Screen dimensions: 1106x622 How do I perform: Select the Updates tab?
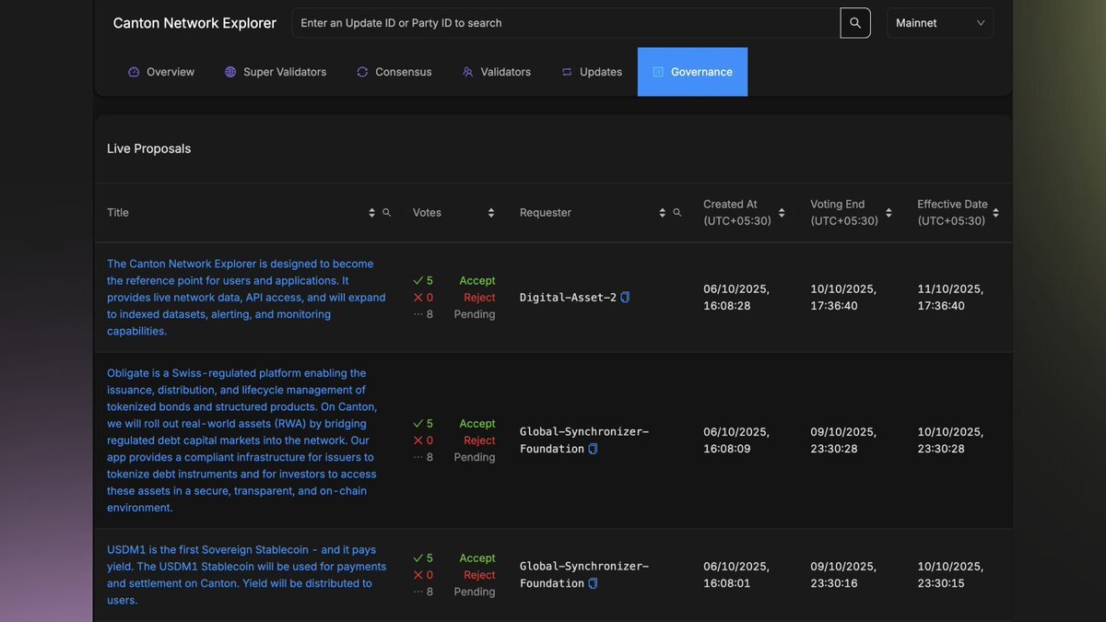tap(592, 72)
